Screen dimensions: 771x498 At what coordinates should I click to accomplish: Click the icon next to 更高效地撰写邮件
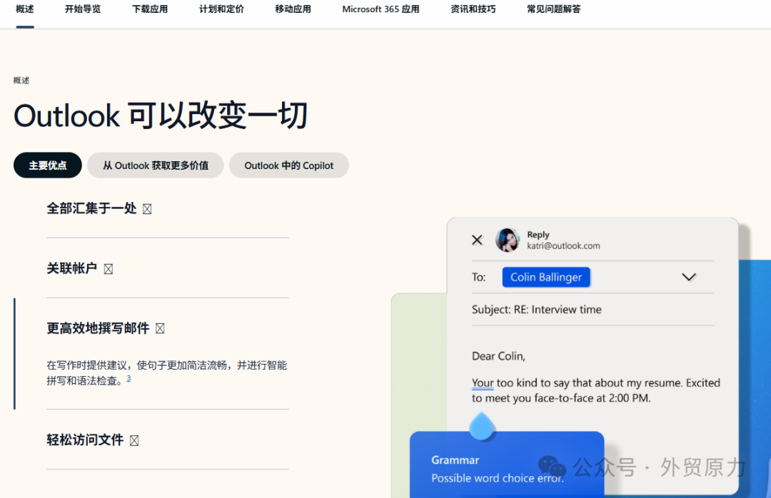click(x=160, y=328)
